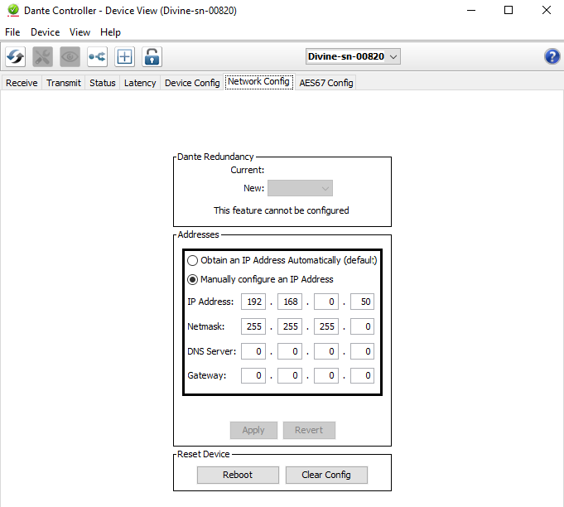The width and height of the screenshot is (564, 507).
Task: Click the Apply button
Action: coord(253,430)
